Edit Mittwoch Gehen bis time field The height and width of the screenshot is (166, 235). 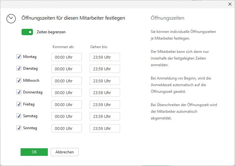[x=105, y=81]
